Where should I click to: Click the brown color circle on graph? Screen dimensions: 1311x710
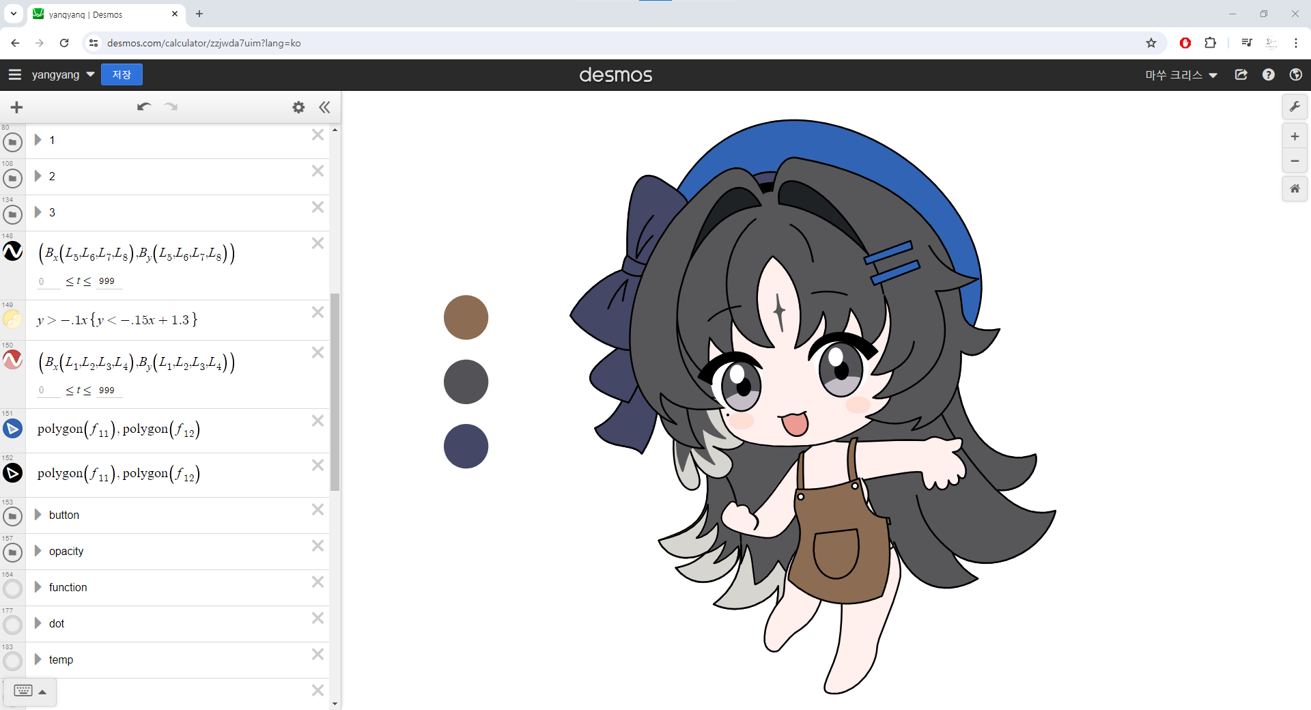[466, 317]
